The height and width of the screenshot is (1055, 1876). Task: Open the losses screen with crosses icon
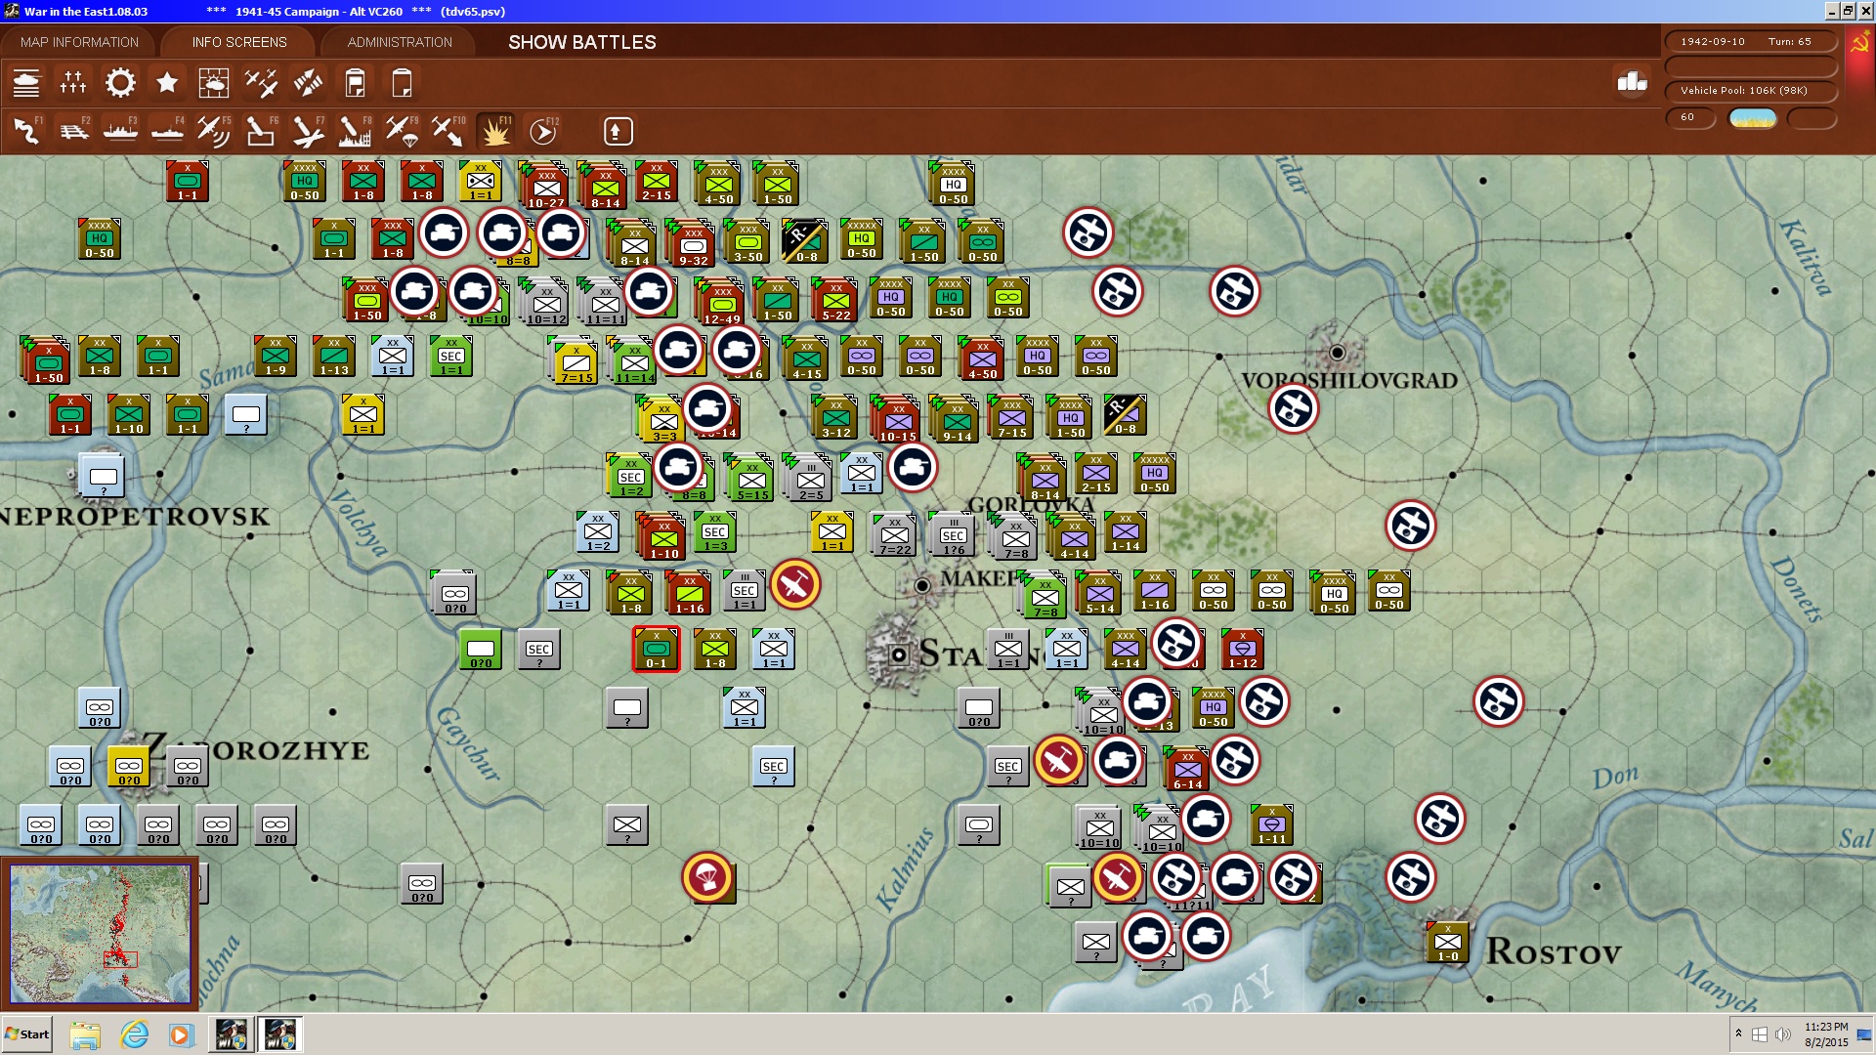pos(73,83)
